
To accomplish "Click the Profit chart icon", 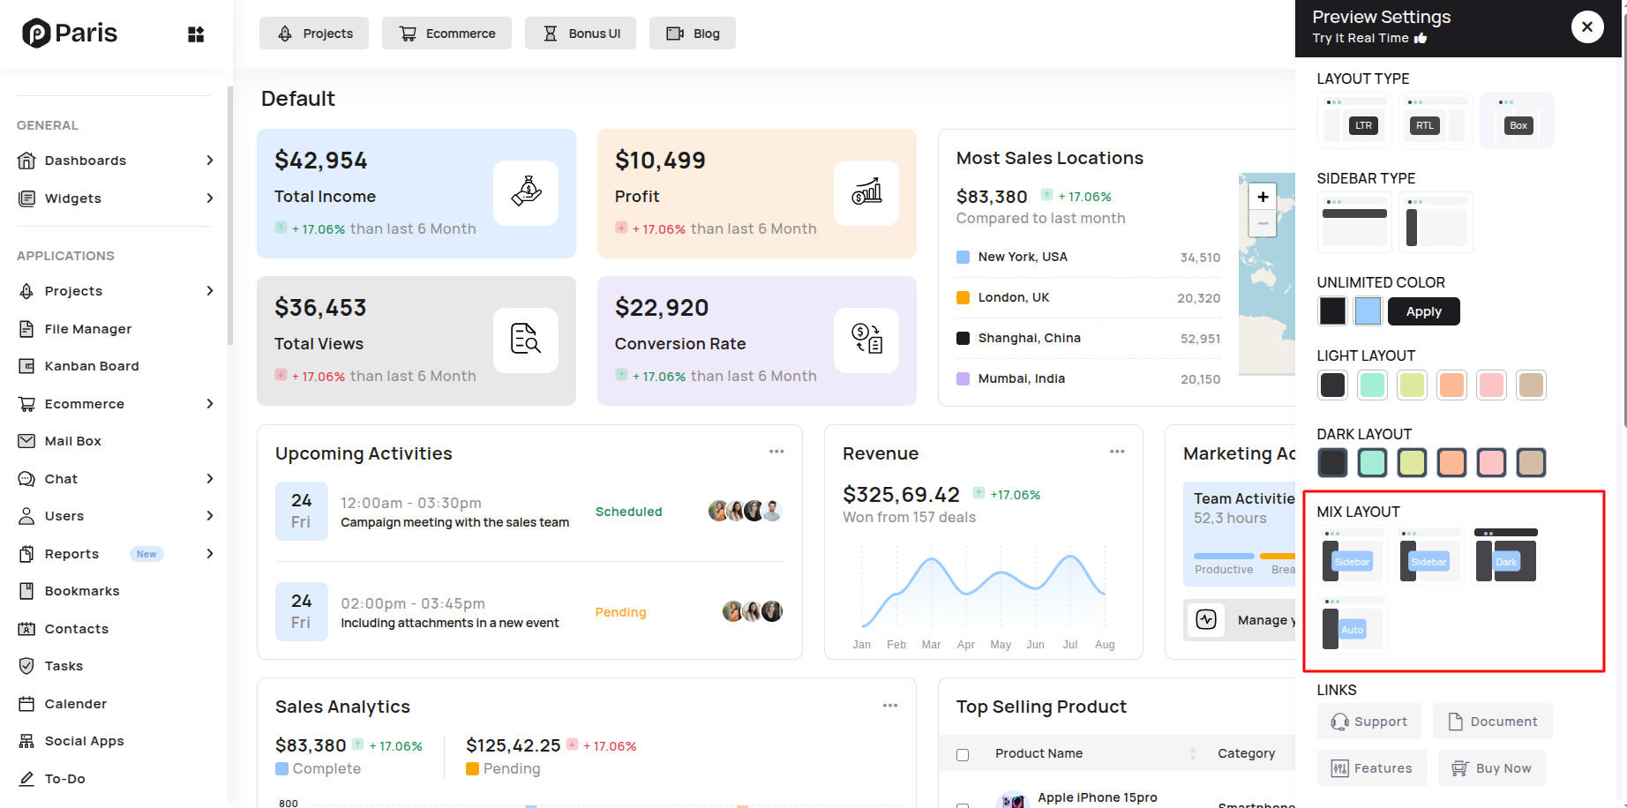I will pos(866,192).
